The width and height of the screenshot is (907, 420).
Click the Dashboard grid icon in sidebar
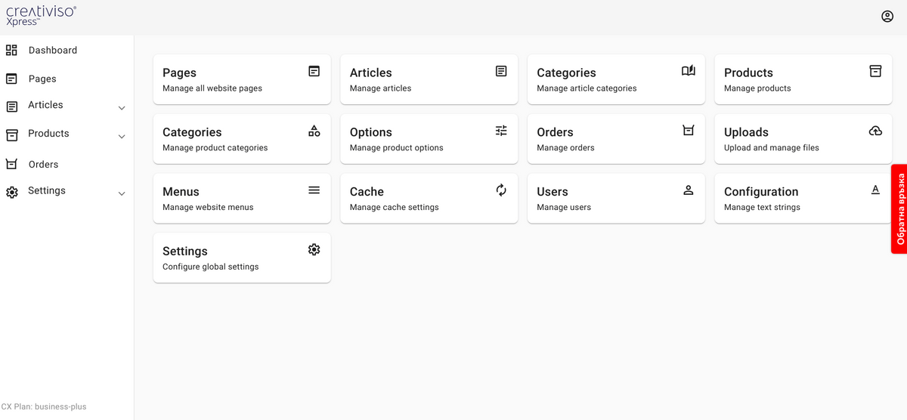11,50
